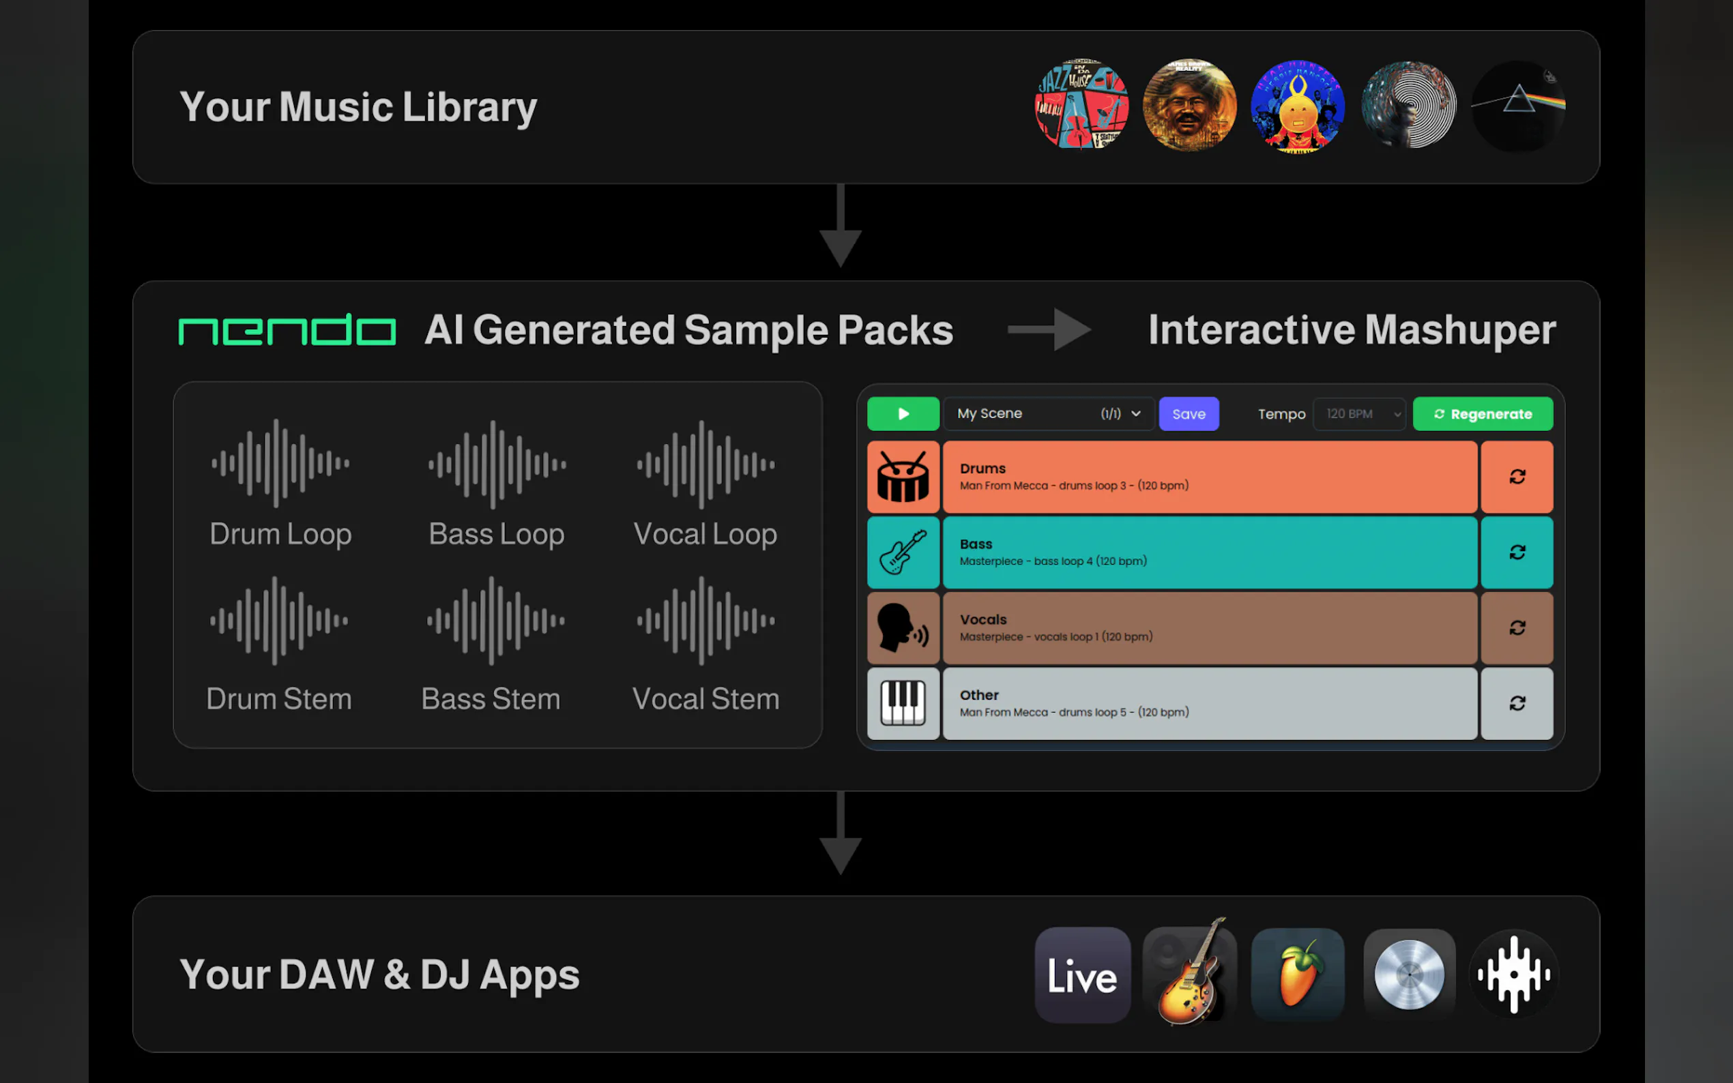Refresh the Drums track loop
1733x1083 pixels.
pyautogui.click(x=1517, y=477)
